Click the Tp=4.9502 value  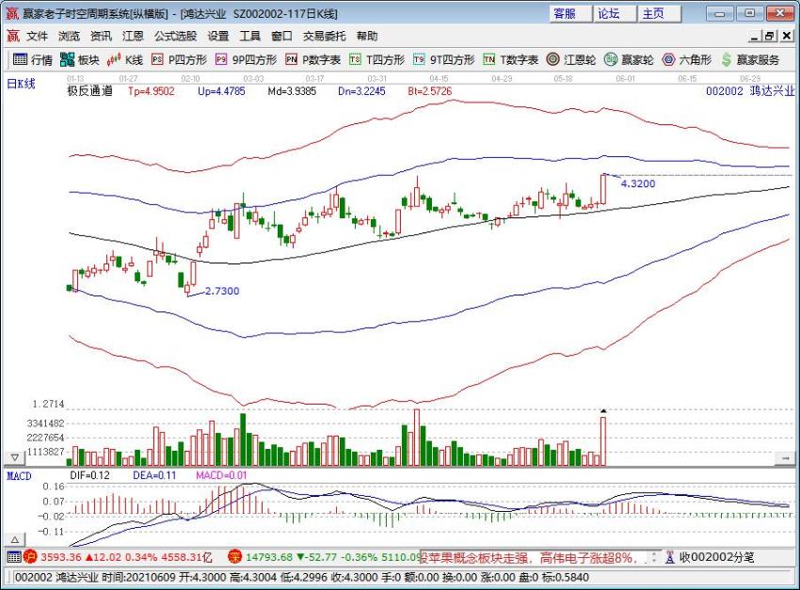click(x=151, y=91)
